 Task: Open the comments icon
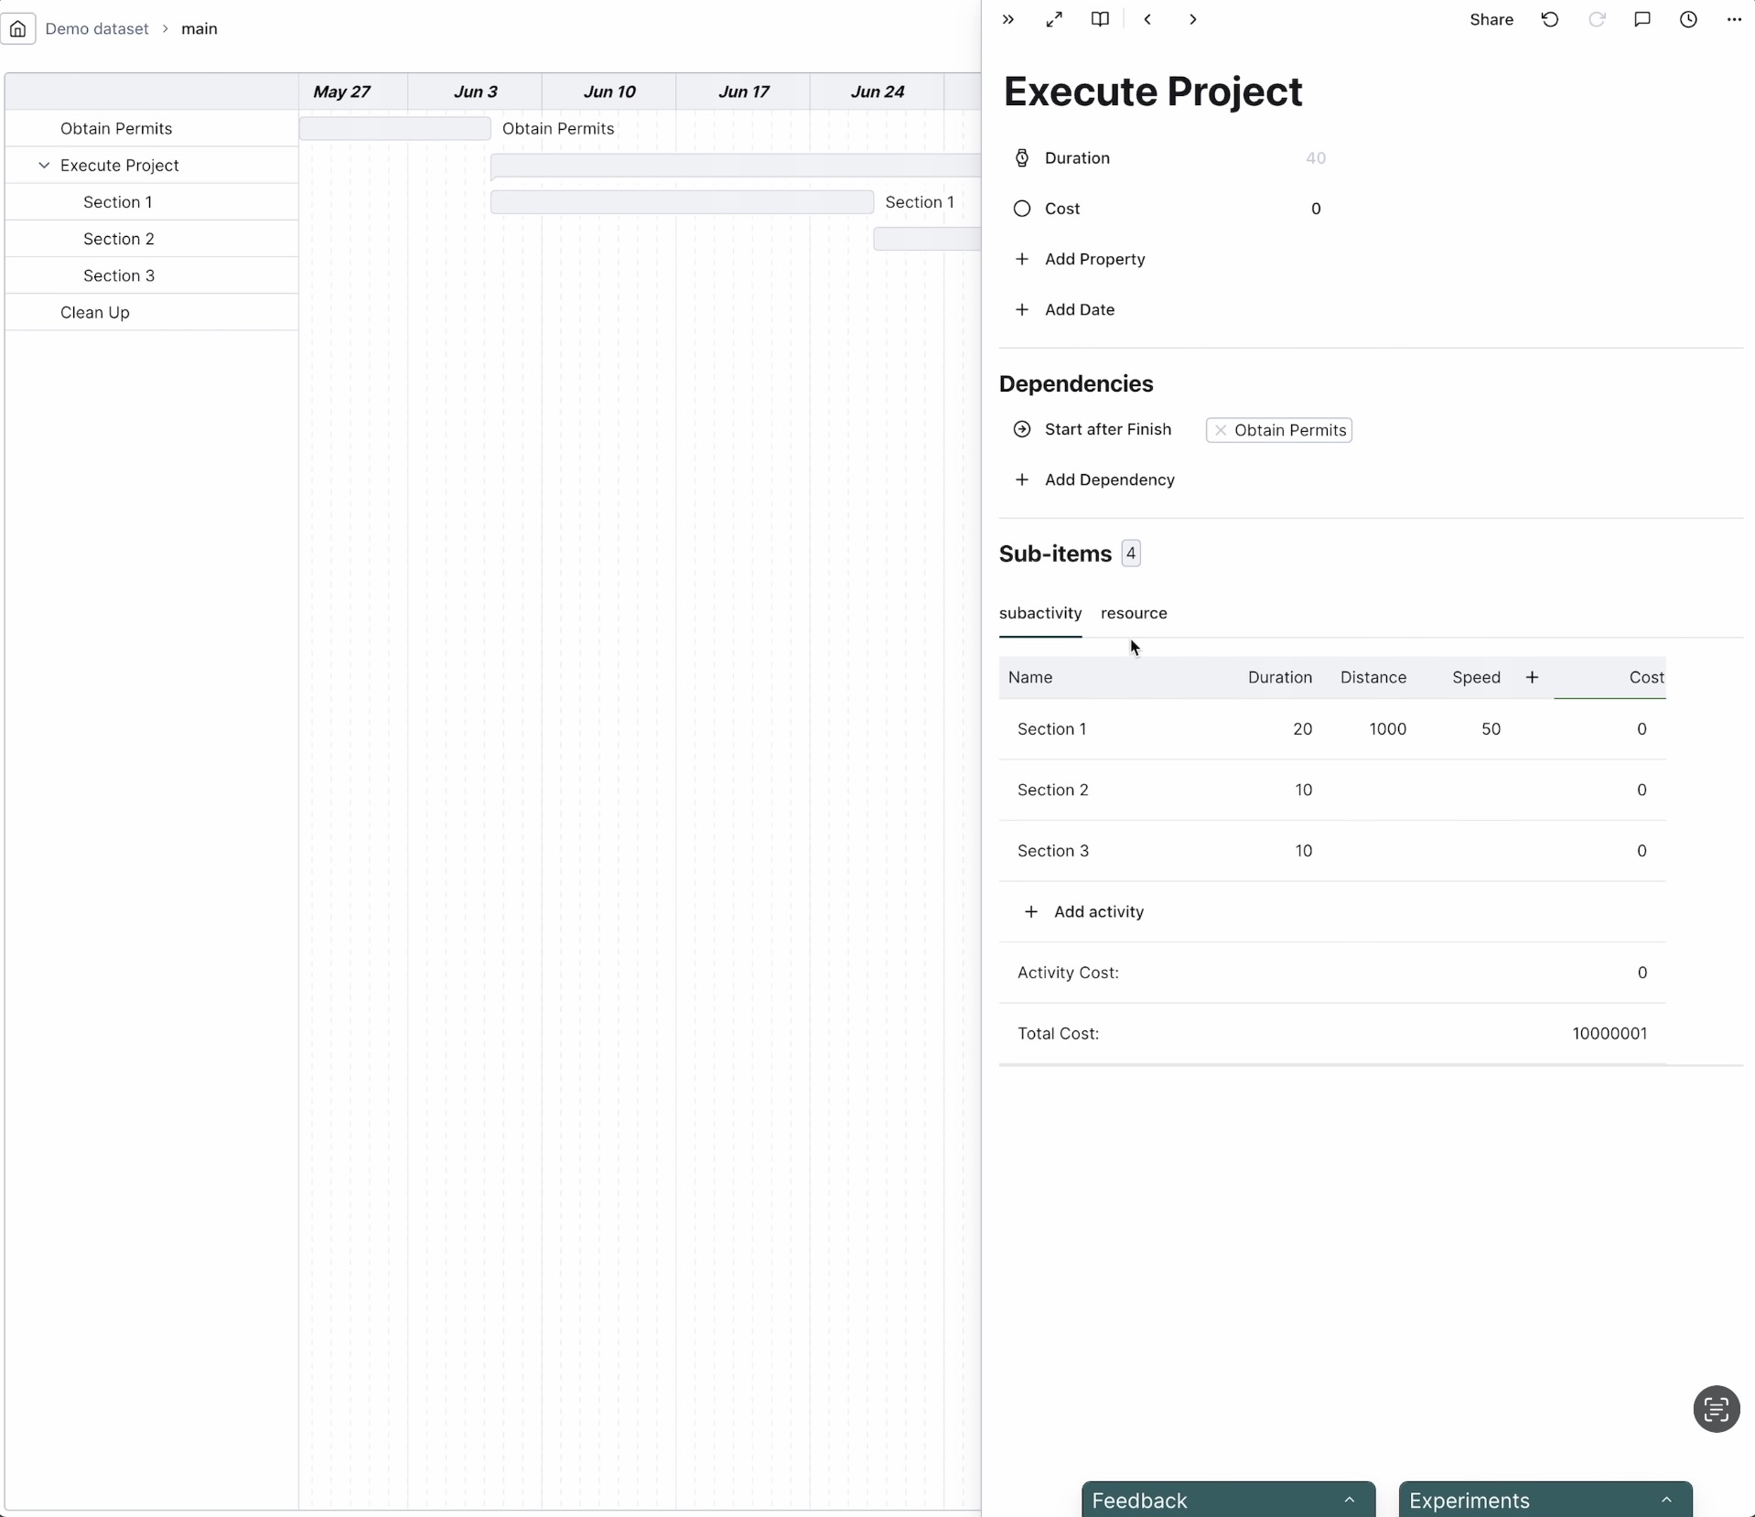(x=1642, y=19)
